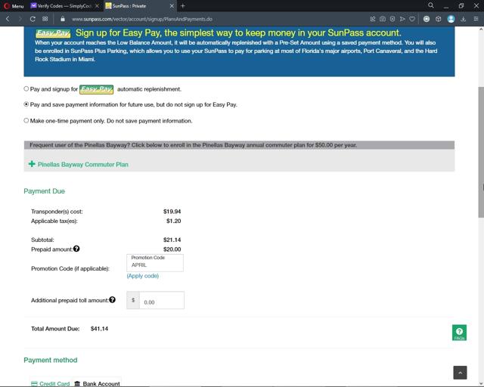
Task: Click the Easy Pay logo in the banner
Action: (x=53, y=33)
